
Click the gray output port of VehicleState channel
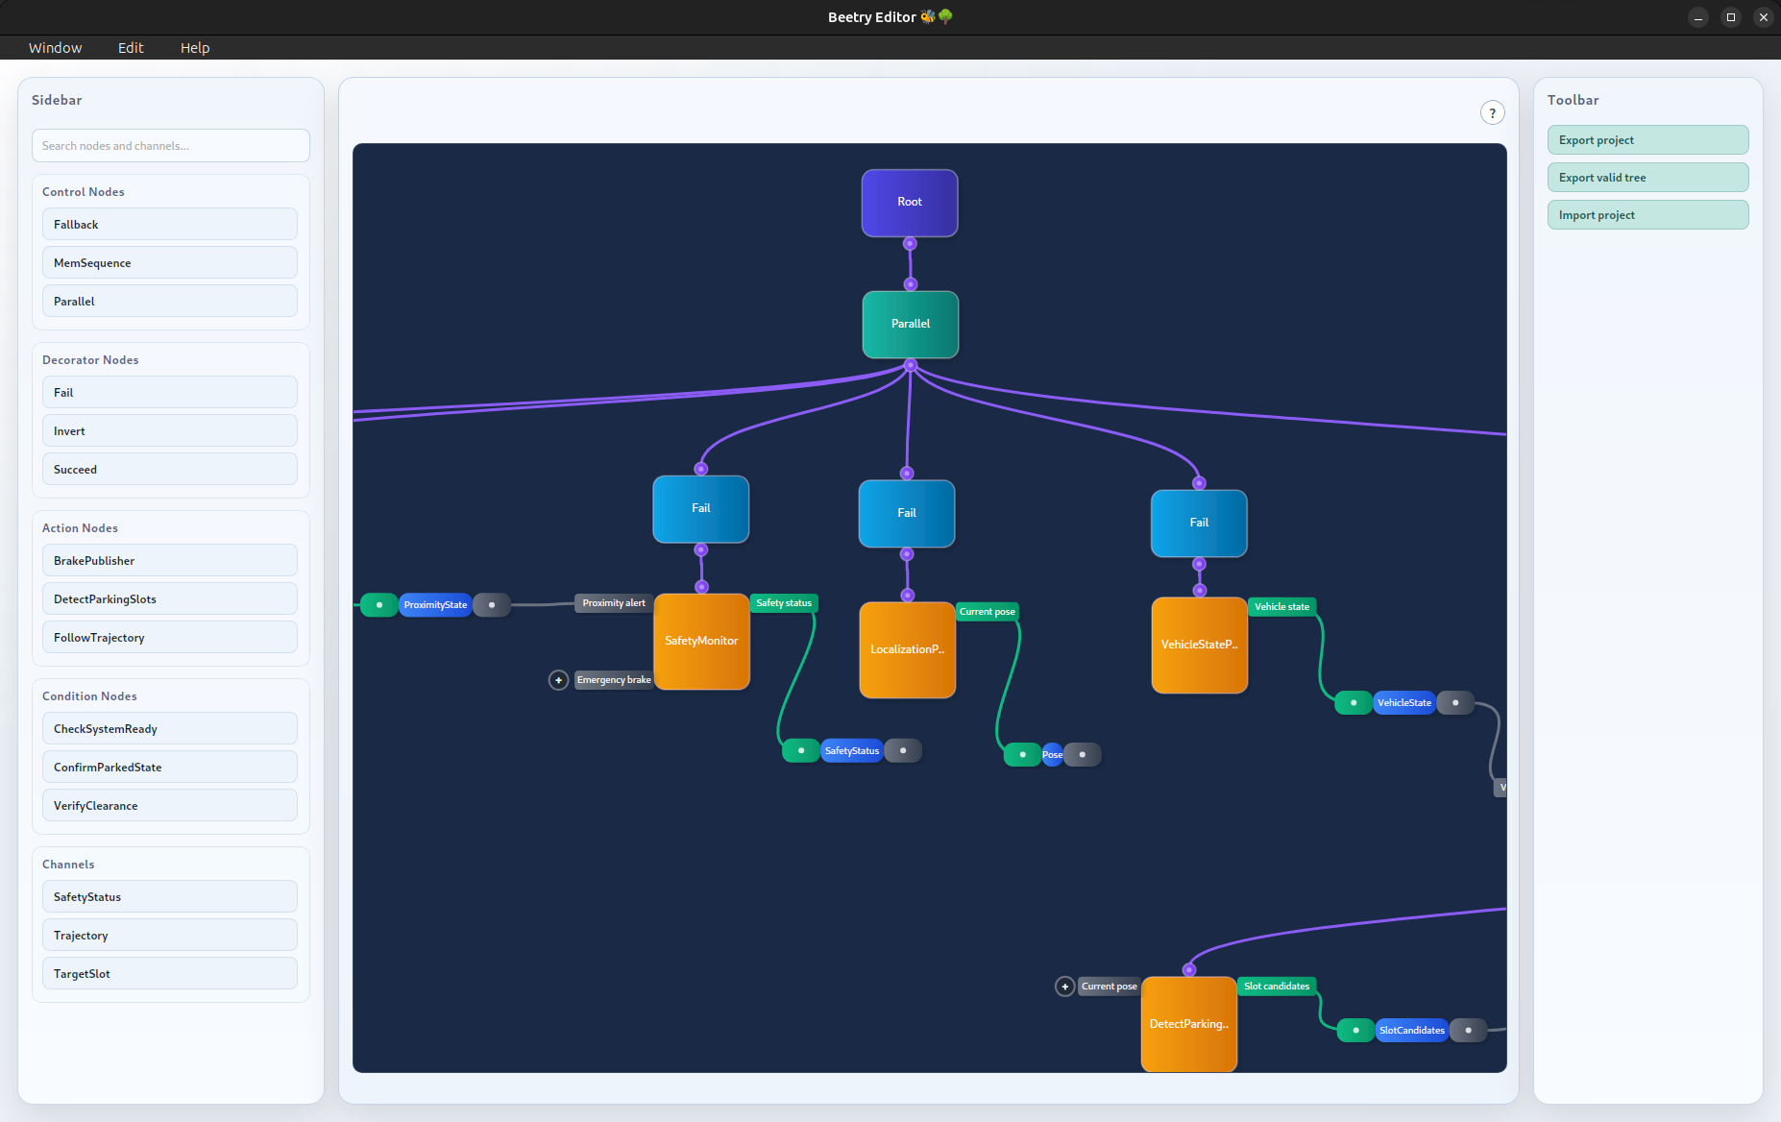(1455, 703)
